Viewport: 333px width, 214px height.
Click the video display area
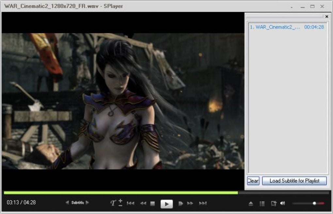(123, 101)
